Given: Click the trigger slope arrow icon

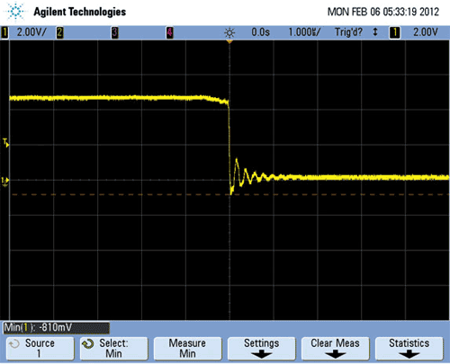Looking at the screenshot, I should (375, 32).
